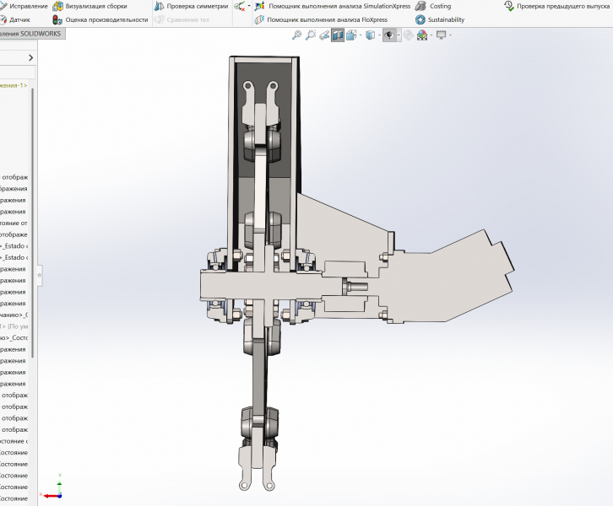Click Edit Appearance sphere icon

[408, 35]
